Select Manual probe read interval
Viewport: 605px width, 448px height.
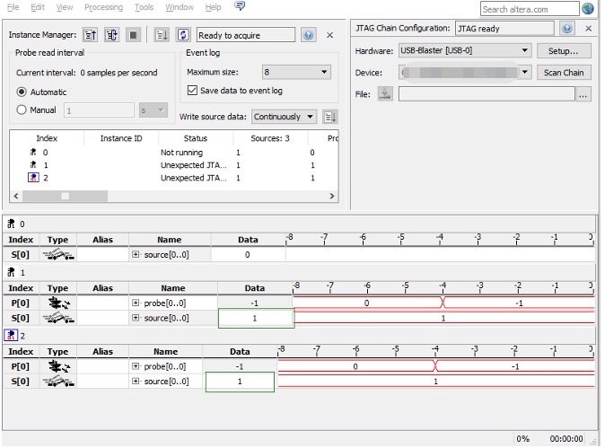[22, 110]
